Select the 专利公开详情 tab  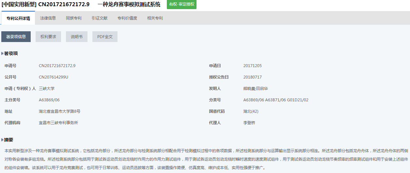[18, 18]
